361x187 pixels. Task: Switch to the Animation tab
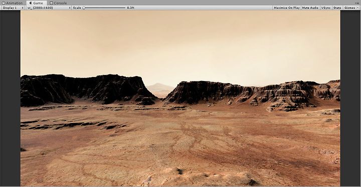pos(12,3)
